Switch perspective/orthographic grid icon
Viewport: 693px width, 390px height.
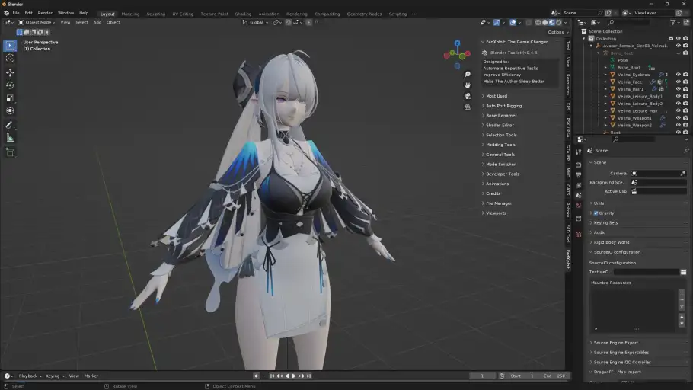tap(467, 107)
